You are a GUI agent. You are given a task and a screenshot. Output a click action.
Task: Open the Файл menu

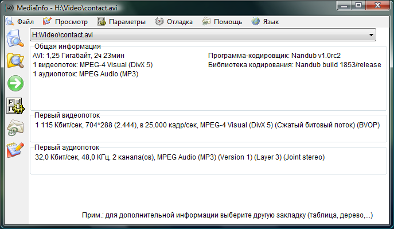click(x=25, y=22)
